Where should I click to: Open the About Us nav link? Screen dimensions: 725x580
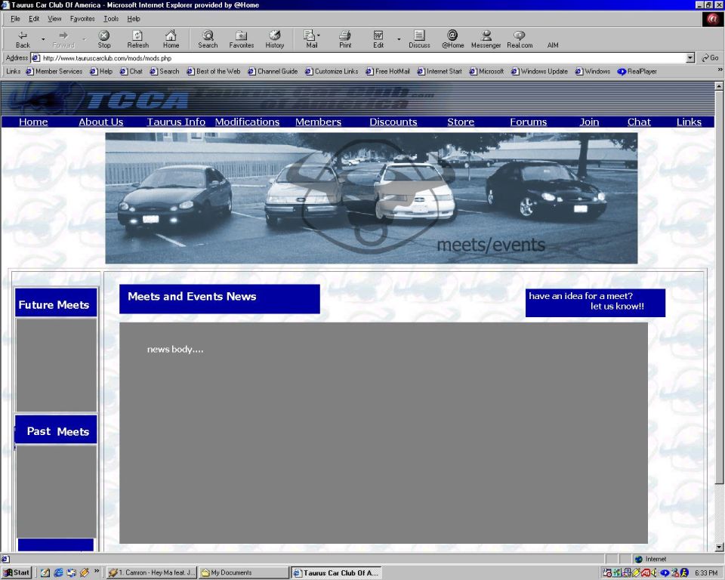pyautogui.click(x=100, y=122)
